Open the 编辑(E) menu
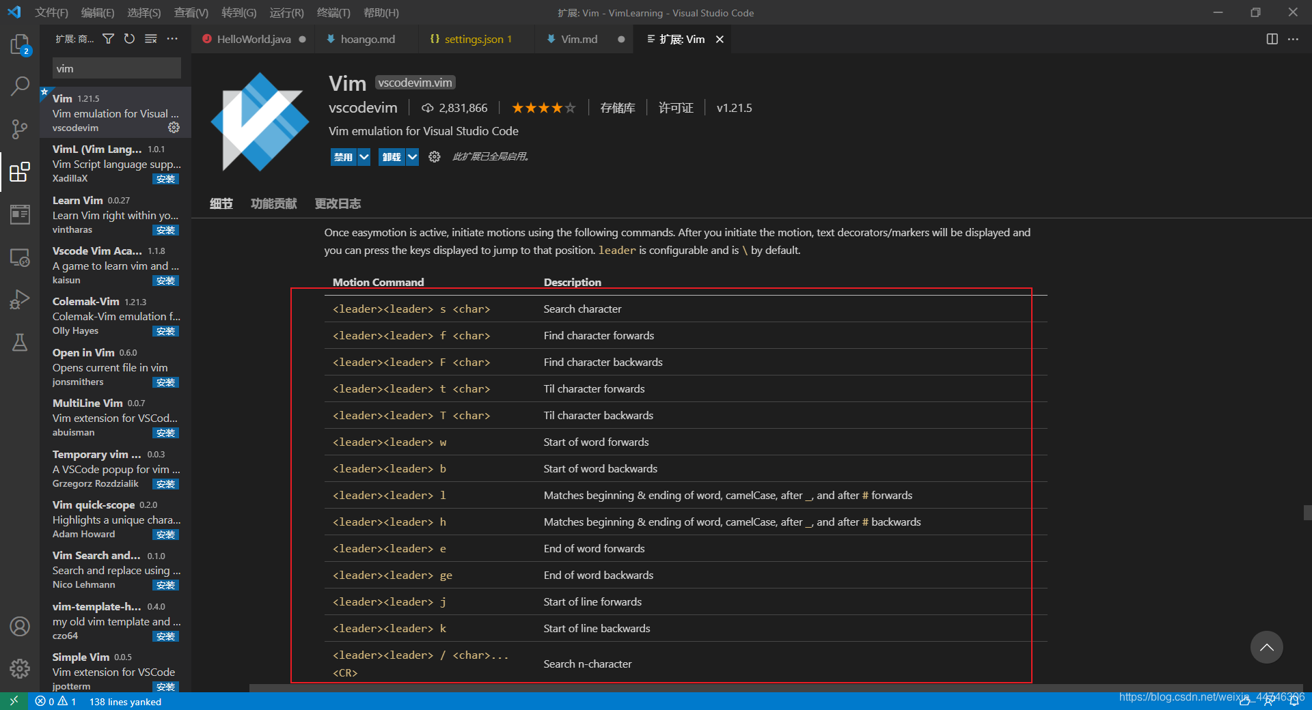The width and height of the screenshot is (1312, 710). pos(98,12)
